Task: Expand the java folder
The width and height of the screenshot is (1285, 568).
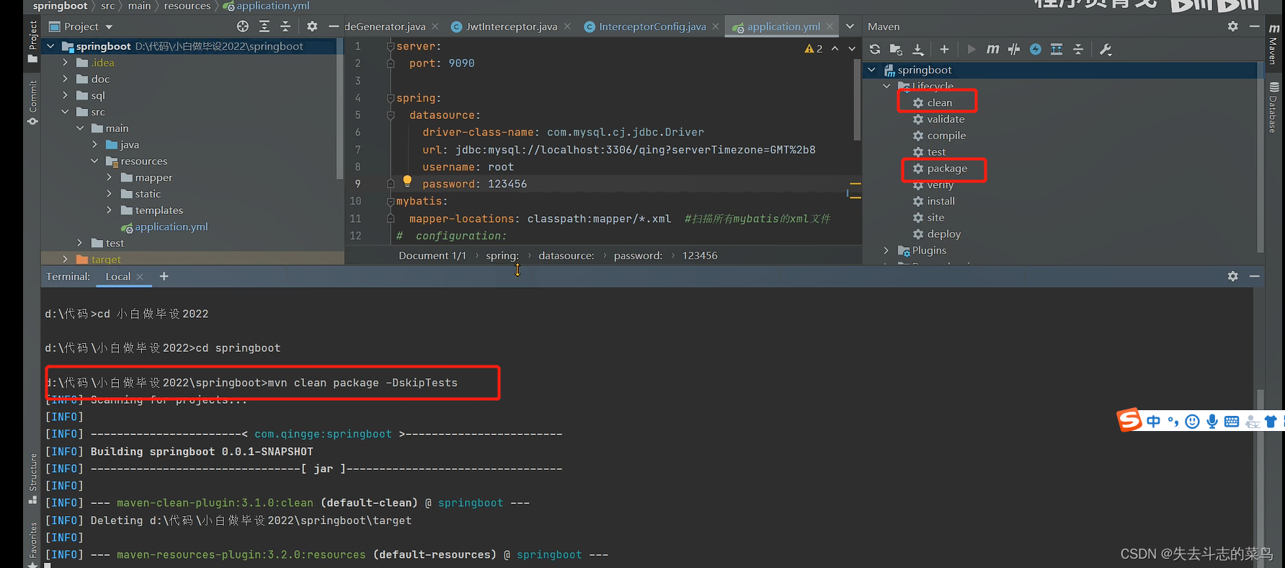Action: tap(94, 144)
